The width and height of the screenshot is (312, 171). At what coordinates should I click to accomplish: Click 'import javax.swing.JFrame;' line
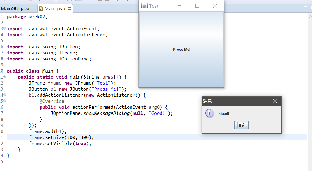(x=42, y=53)
